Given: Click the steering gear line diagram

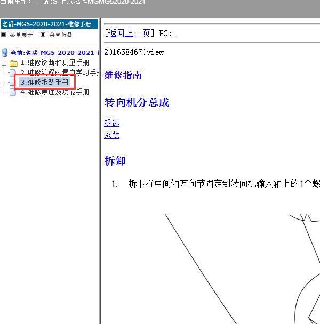Looking at the screenshot, I should click(x=243, y=269).
